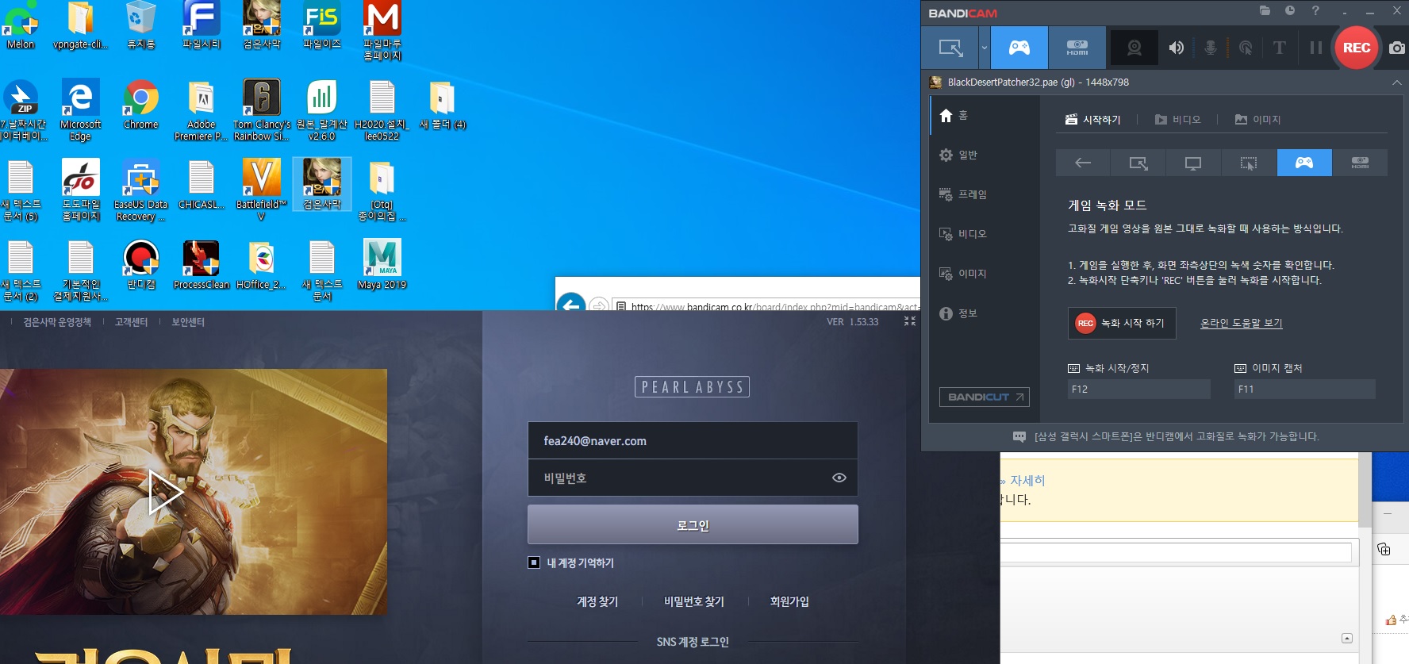Open Maya 2019 desktop icon
Image resolution: width=1409 pixels, height=664 pixels.
(x=382, y=264)
